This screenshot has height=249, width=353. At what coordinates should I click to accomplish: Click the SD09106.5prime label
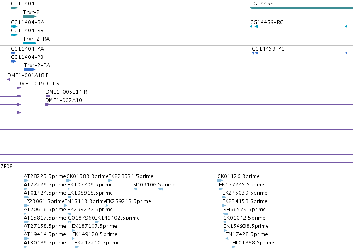click(x=154, y=185)
